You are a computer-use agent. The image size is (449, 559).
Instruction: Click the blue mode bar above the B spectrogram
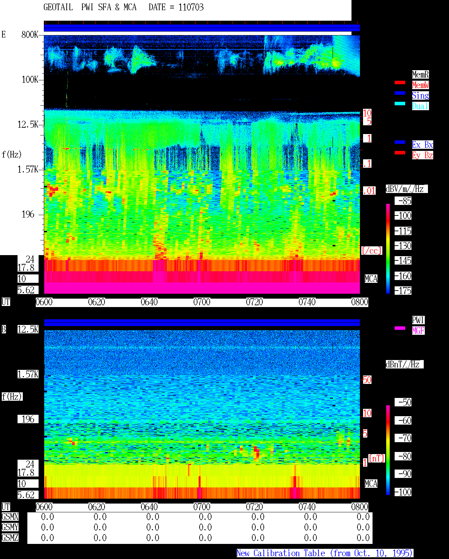coord(202,323)
